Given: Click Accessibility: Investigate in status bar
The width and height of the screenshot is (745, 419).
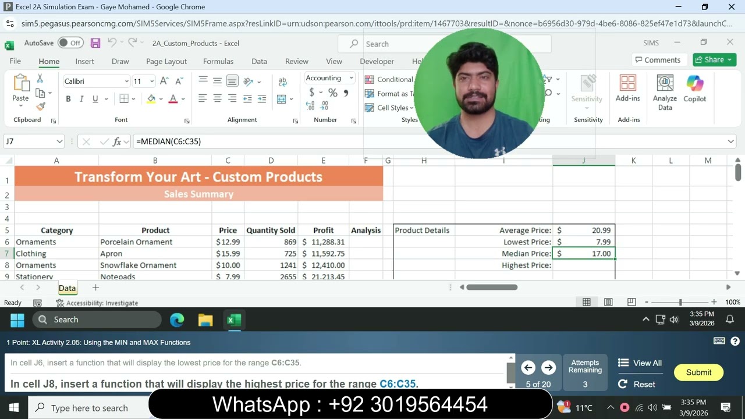Looking at the screenshot, I should [x=97, y=303].
